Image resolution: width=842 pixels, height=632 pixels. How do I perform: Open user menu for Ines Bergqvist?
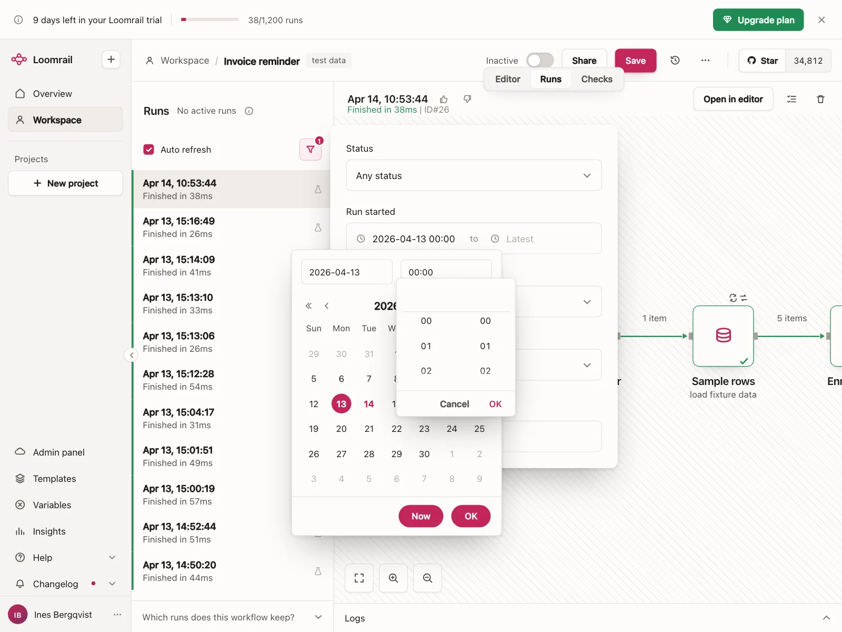117,615
